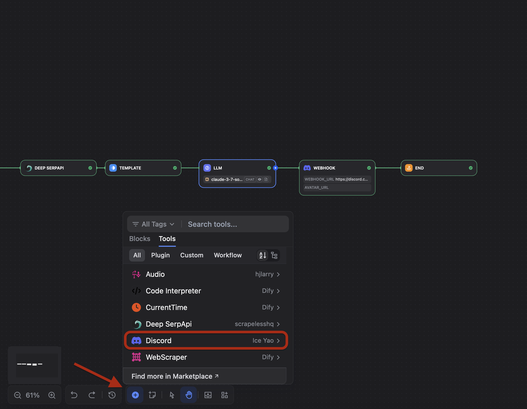The height and width of the screenshot is (409, 527).
Task: Expand the Discord tool entry
Action: (279, 340)
